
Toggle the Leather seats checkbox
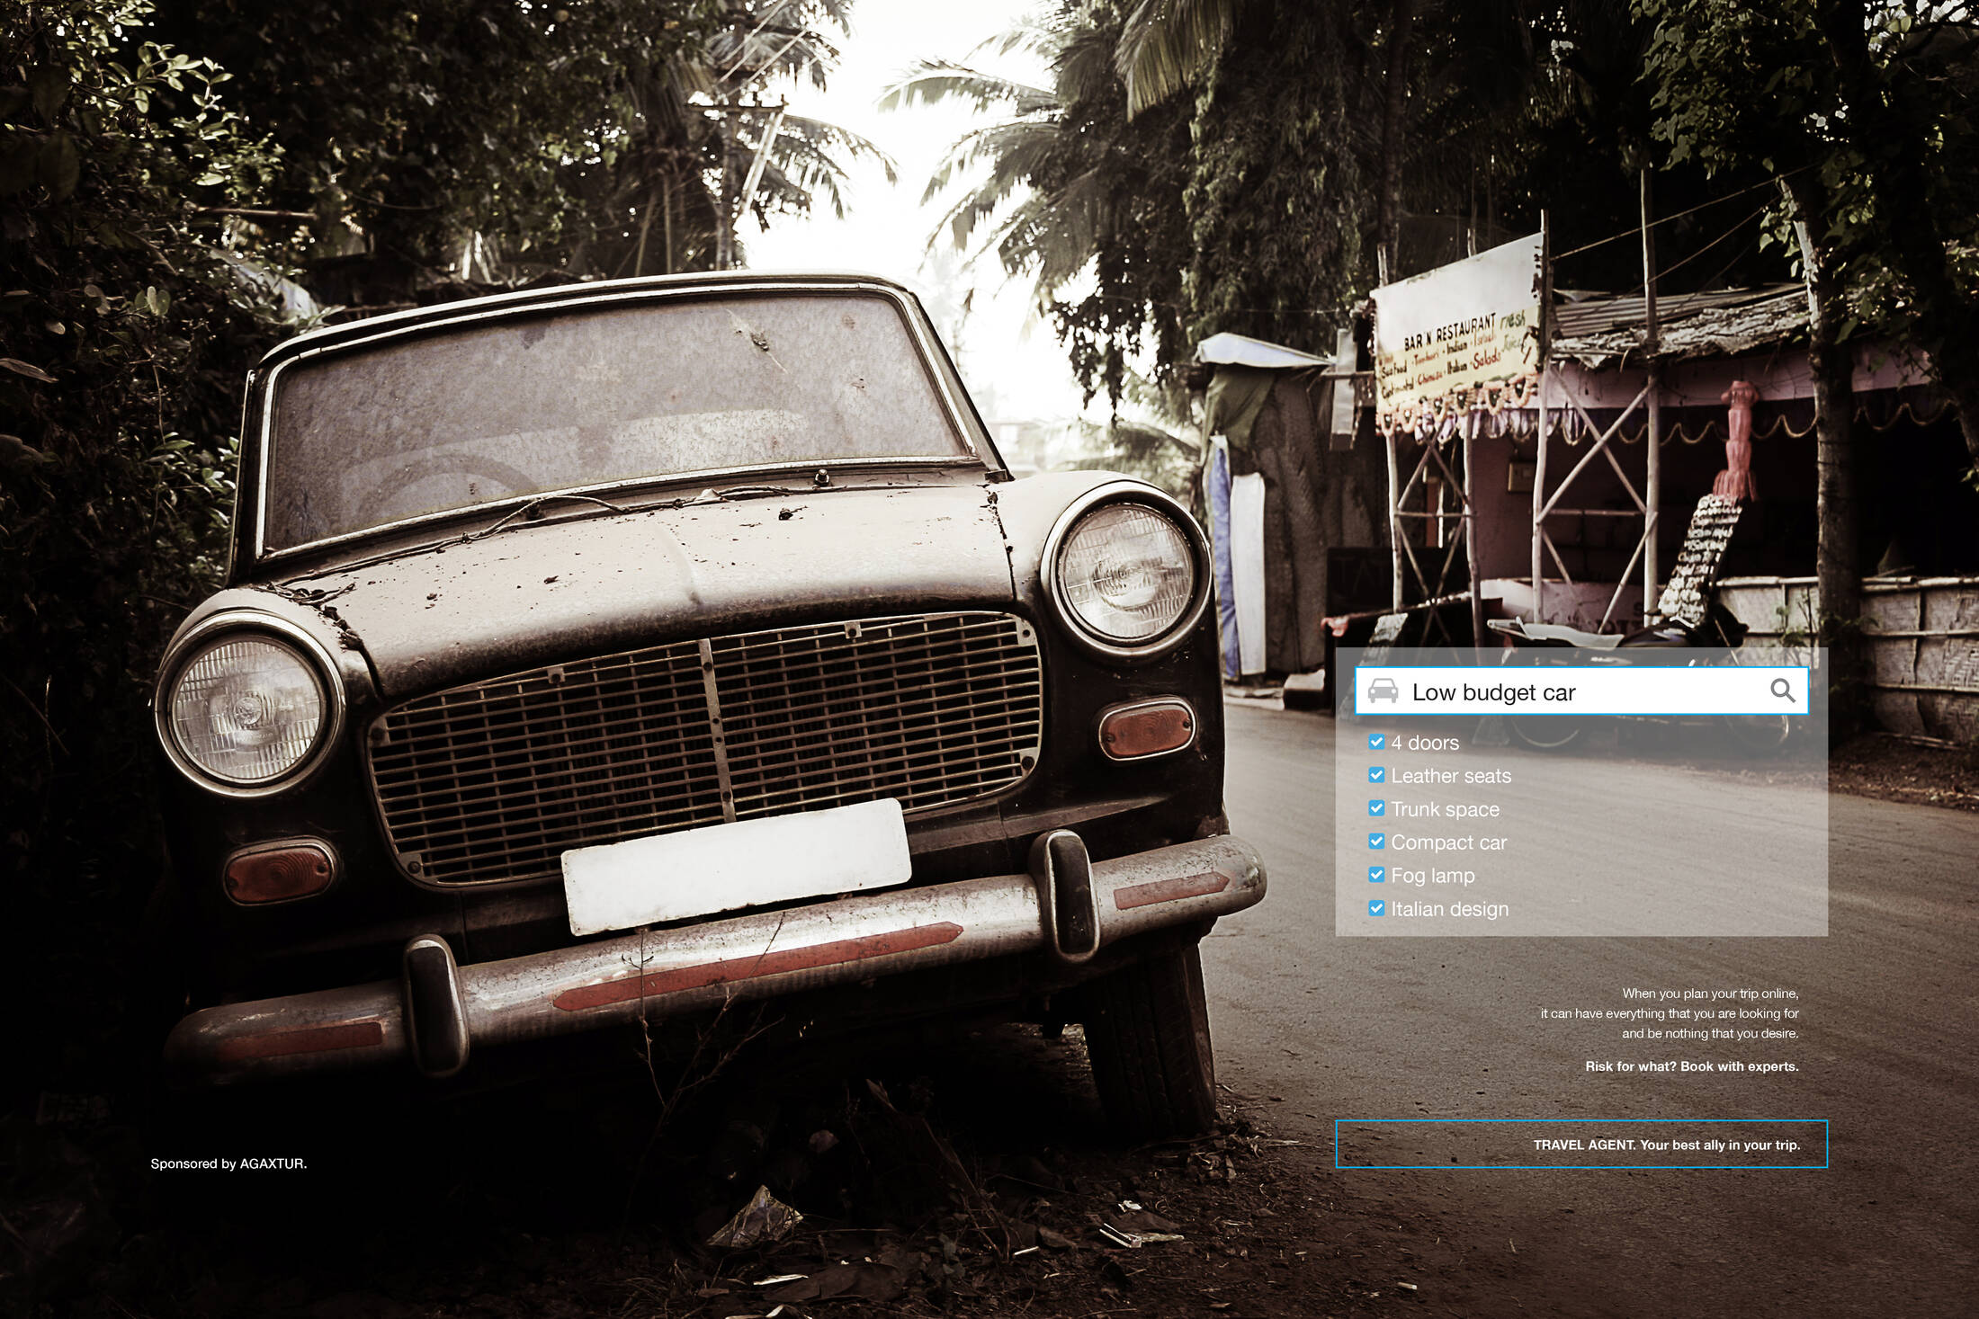click(1376, 775)
